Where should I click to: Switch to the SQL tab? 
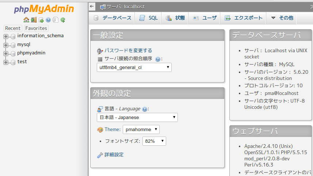[148, 18]
